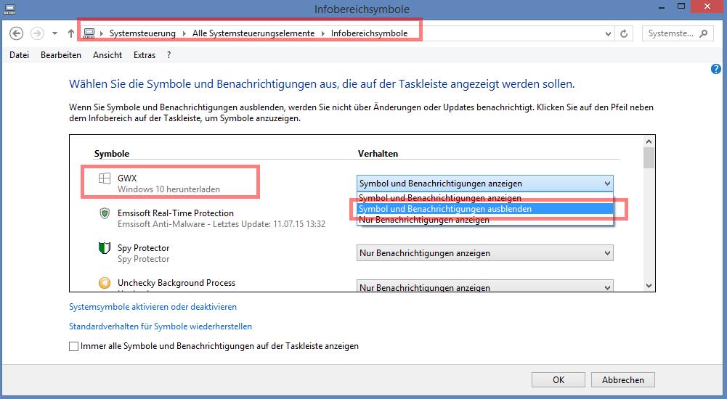The image size is (727, 399).
Task: Click the OK button
Action: click(x=559, y=379)
